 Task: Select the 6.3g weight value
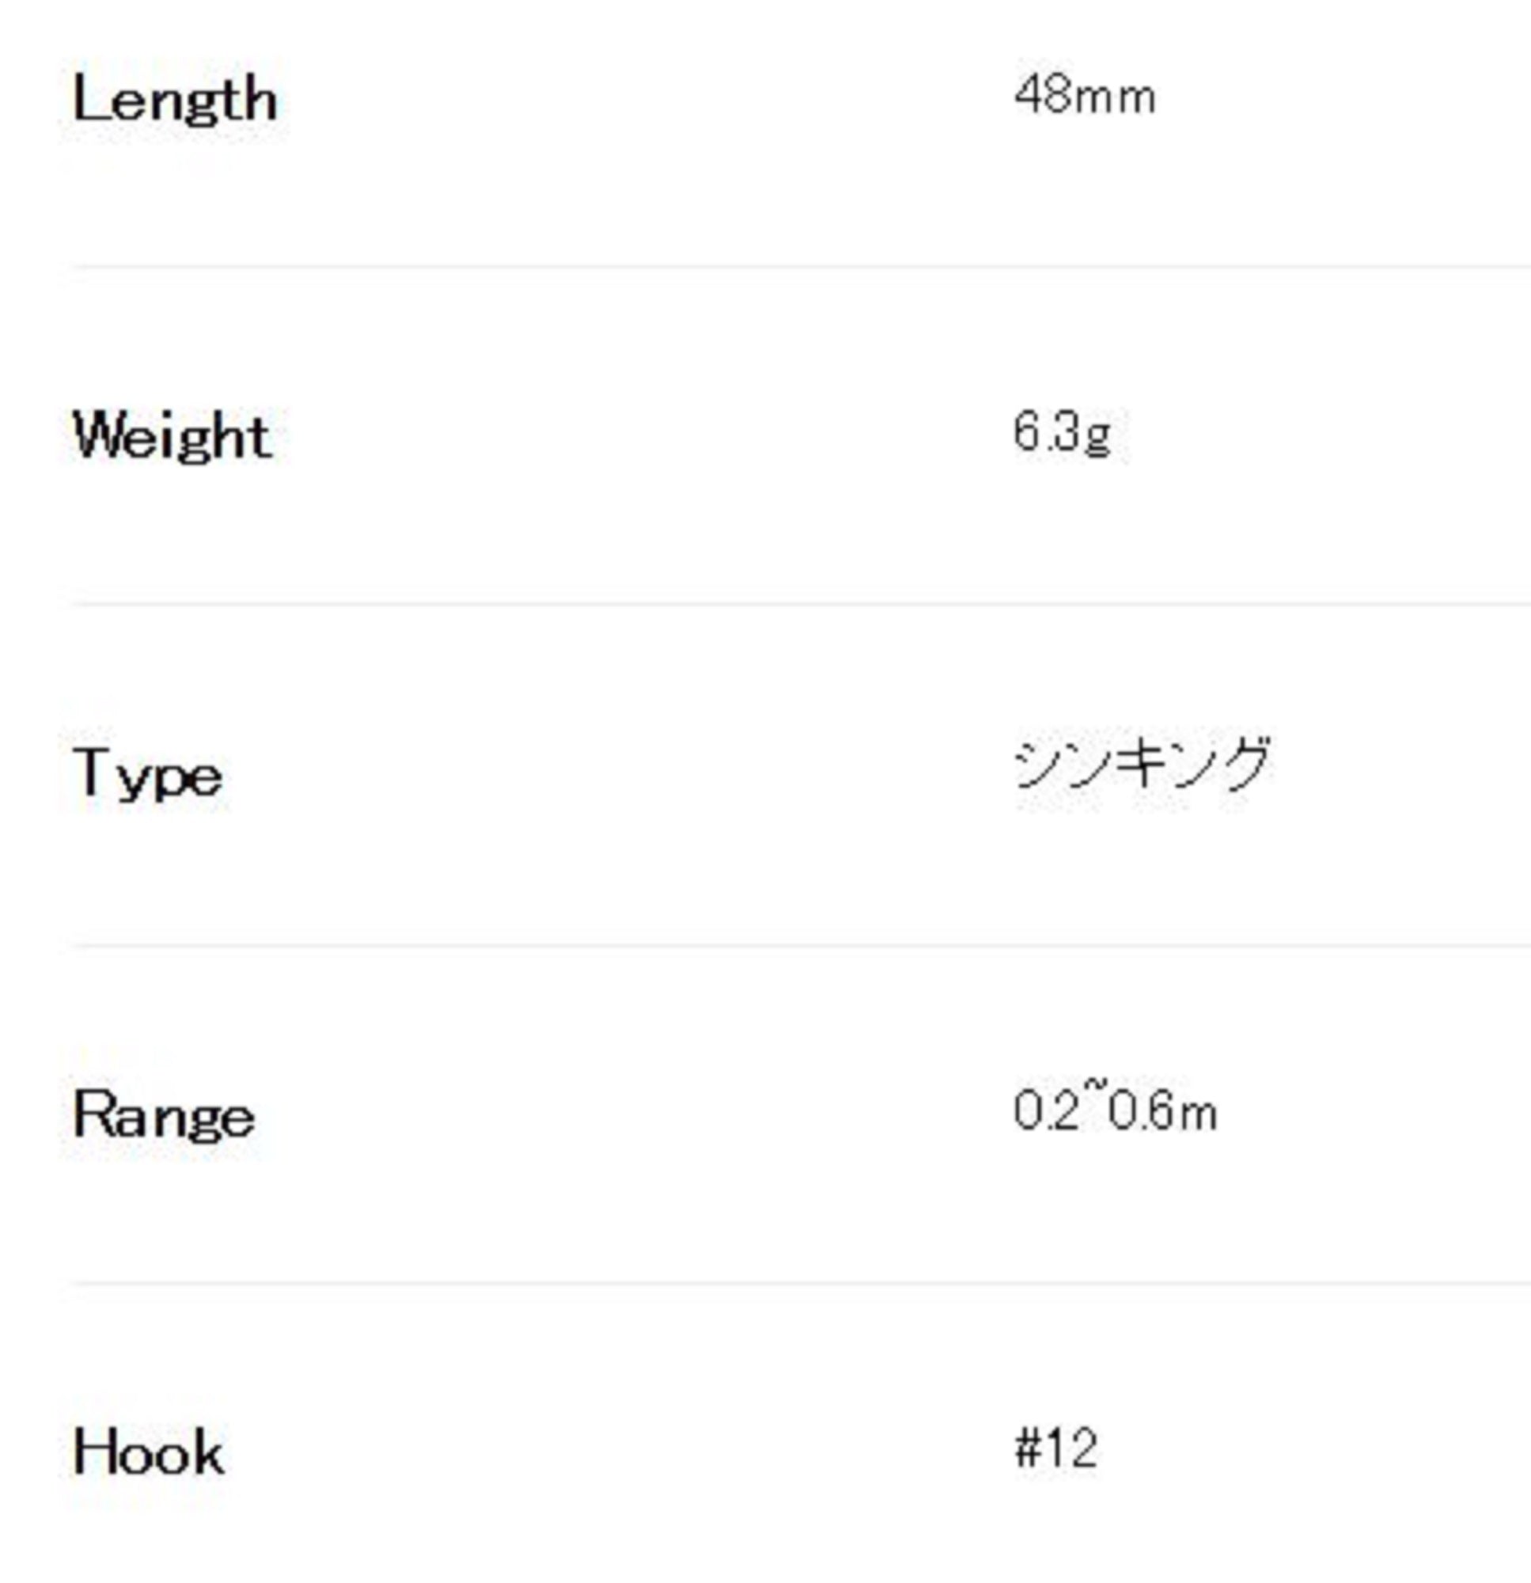tap(1062, 433)
